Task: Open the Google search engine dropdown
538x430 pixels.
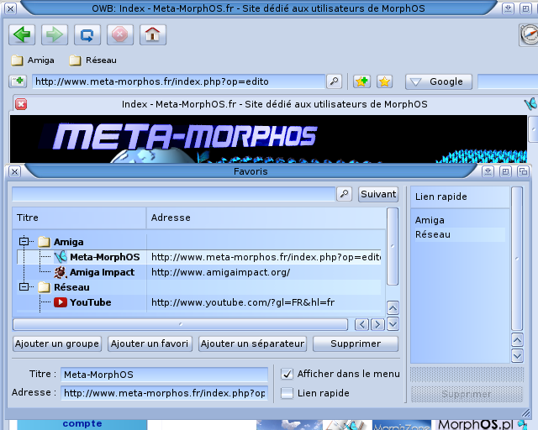Action: (439, 81)
